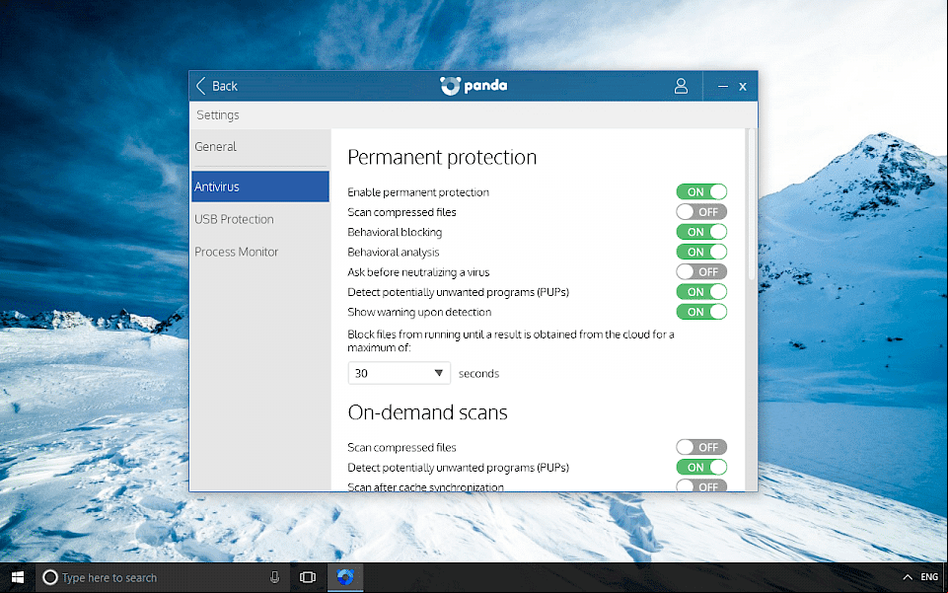Close the Panda window
948x593 pixels.
[x=743, y=87]
